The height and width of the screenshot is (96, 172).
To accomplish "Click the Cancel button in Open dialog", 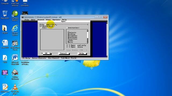I will (63, 53).
